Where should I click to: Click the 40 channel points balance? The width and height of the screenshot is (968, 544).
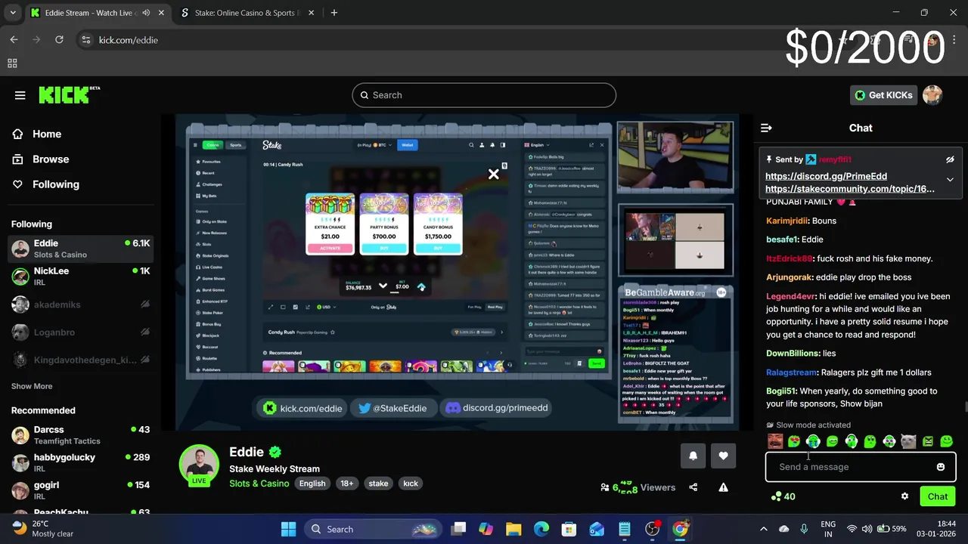783,496
